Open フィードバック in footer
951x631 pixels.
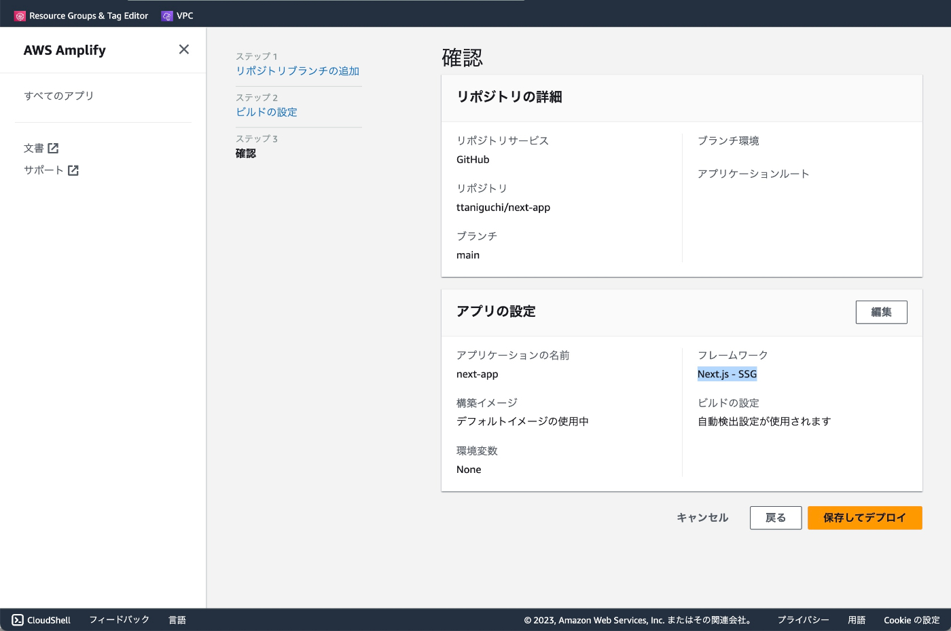120,619
